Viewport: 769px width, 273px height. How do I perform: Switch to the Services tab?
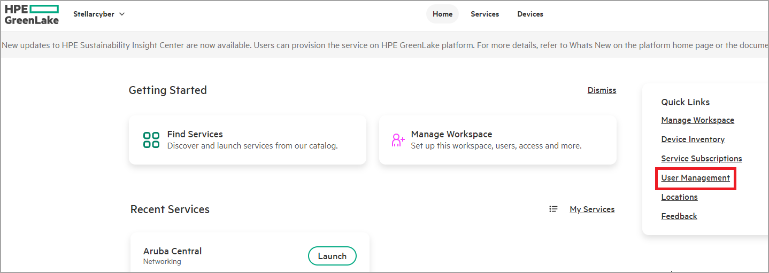485,14
